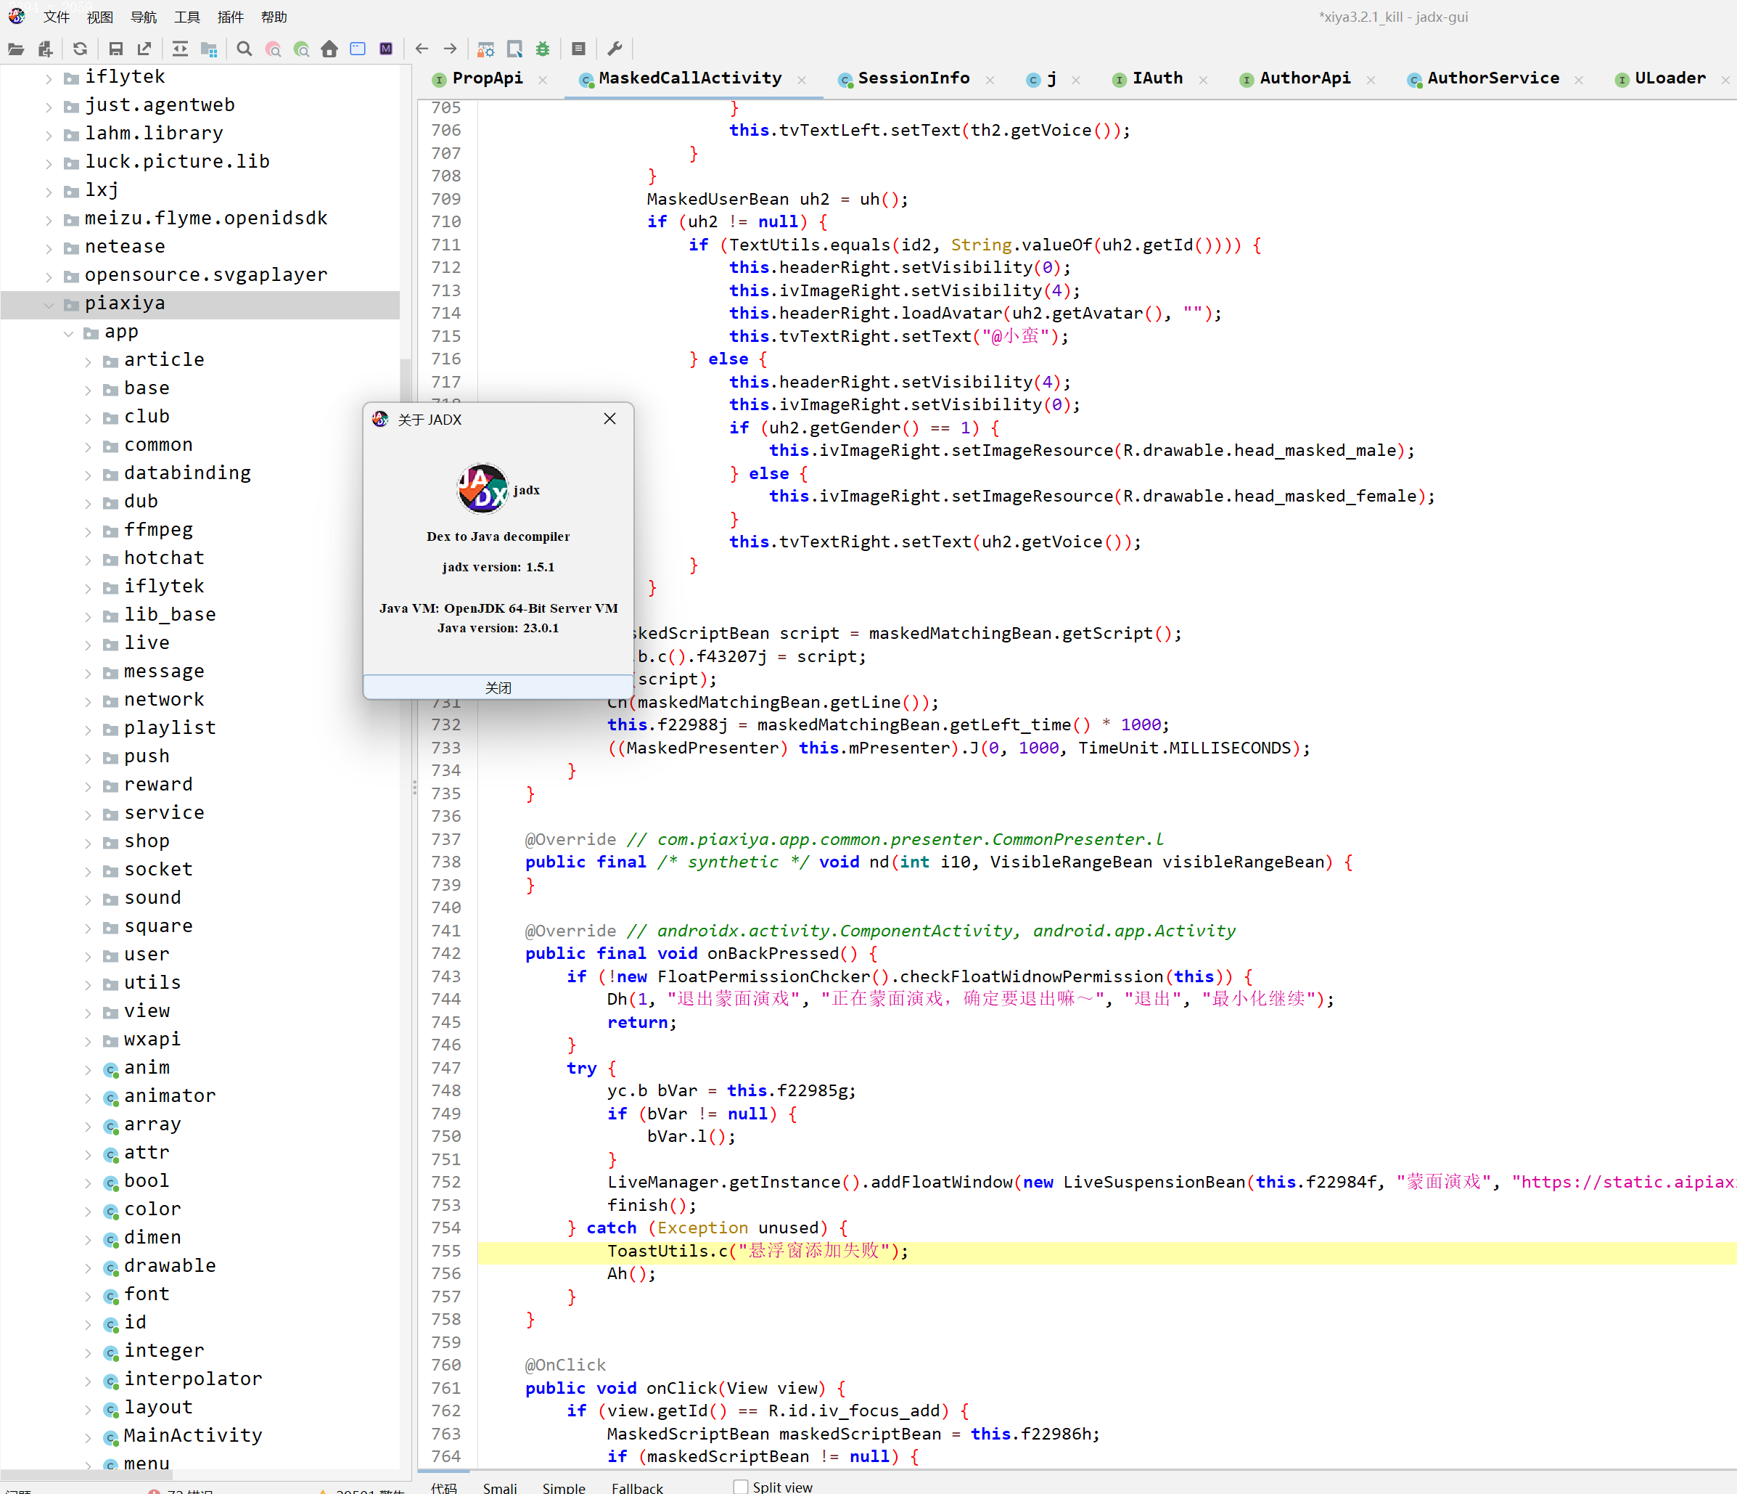Open the text search tool
The height and width of the screenshot is (1494, 1737).
click(244, 49)
